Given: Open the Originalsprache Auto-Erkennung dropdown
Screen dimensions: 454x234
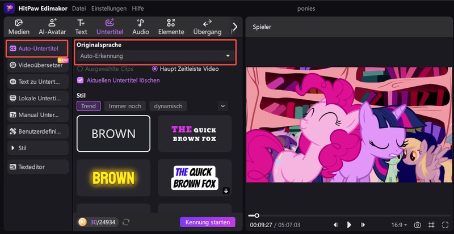Looking at the screenshot, I should (155, 56).
